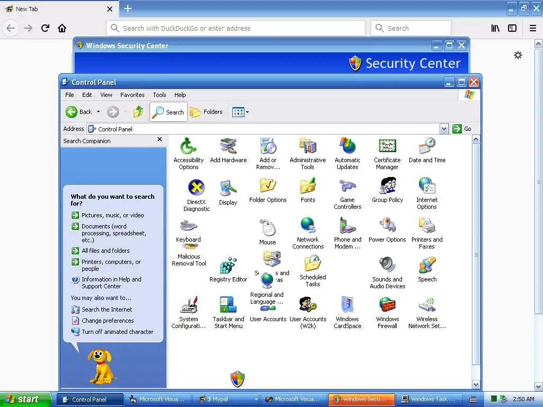Screen dimensions: 543x407
Task: Open the Edit menu
Action: (87, 95)
